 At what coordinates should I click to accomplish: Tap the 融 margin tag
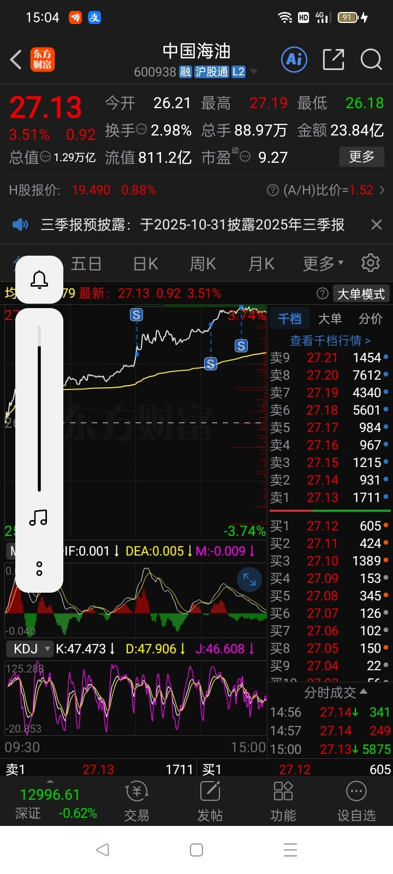[x=185, y=72]
